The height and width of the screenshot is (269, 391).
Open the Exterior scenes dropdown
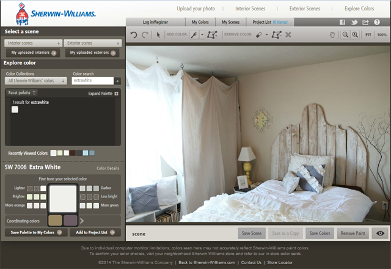pyautogui.click(x=92, y=43)
